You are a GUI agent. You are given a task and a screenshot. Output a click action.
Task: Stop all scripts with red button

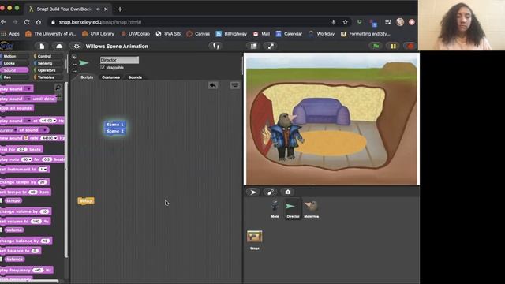pyautogui.click(x=410, y=47)
